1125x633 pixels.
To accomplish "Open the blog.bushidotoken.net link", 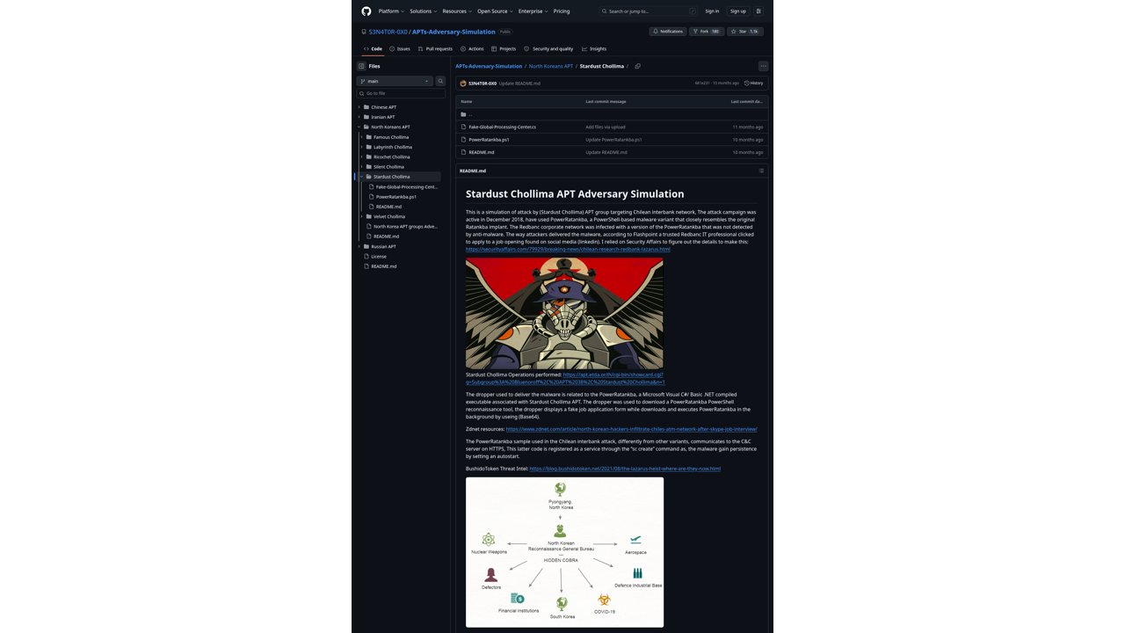I will pyautogui.click(x=625, y=469).
